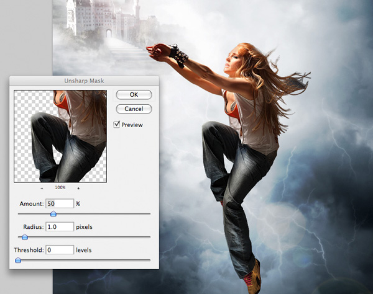The width and height of the screenshot is (373, 294).
Task: Zoom out preview with minus icon
Action: 42,187
